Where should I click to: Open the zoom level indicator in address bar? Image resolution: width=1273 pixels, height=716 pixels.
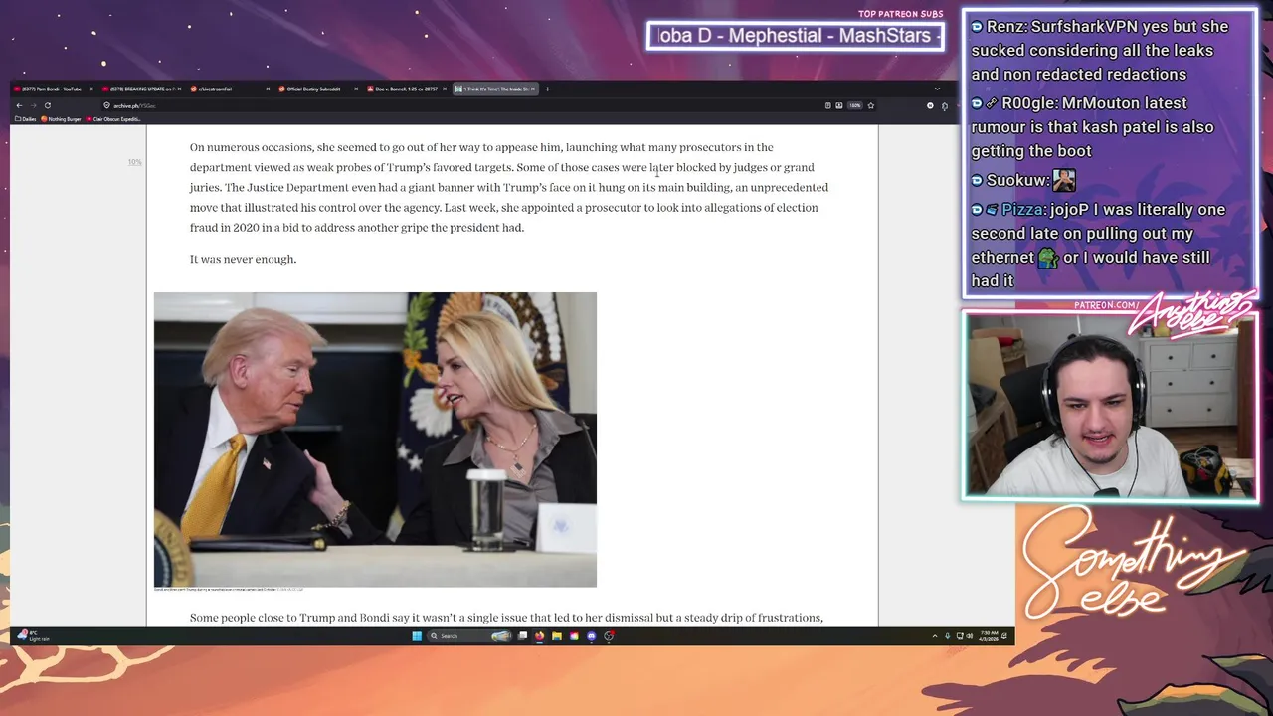[855, 105]
